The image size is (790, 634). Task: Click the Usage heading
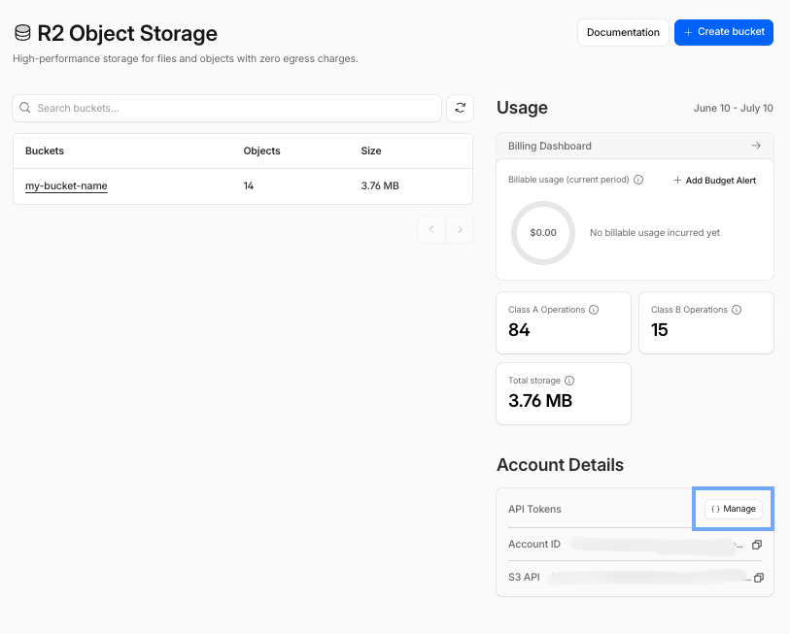click(x=522, y=108)
